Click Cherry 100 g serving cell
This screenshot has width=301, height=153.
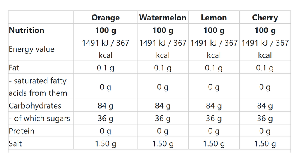265,30
